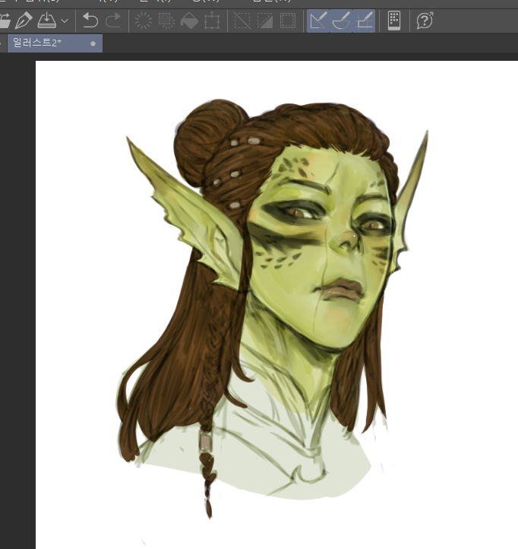The width and height of the screenshot is (518, 549).
Task: Expand the save options dropdown arrow
Action: (x=65, y=21)
